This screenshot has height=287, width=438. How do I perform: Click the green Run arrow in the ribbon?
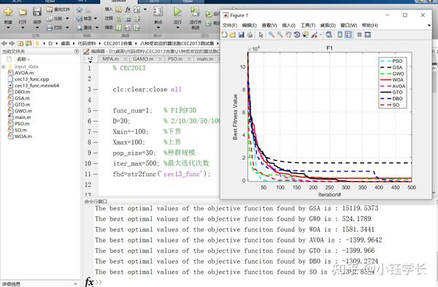(177, 12)
